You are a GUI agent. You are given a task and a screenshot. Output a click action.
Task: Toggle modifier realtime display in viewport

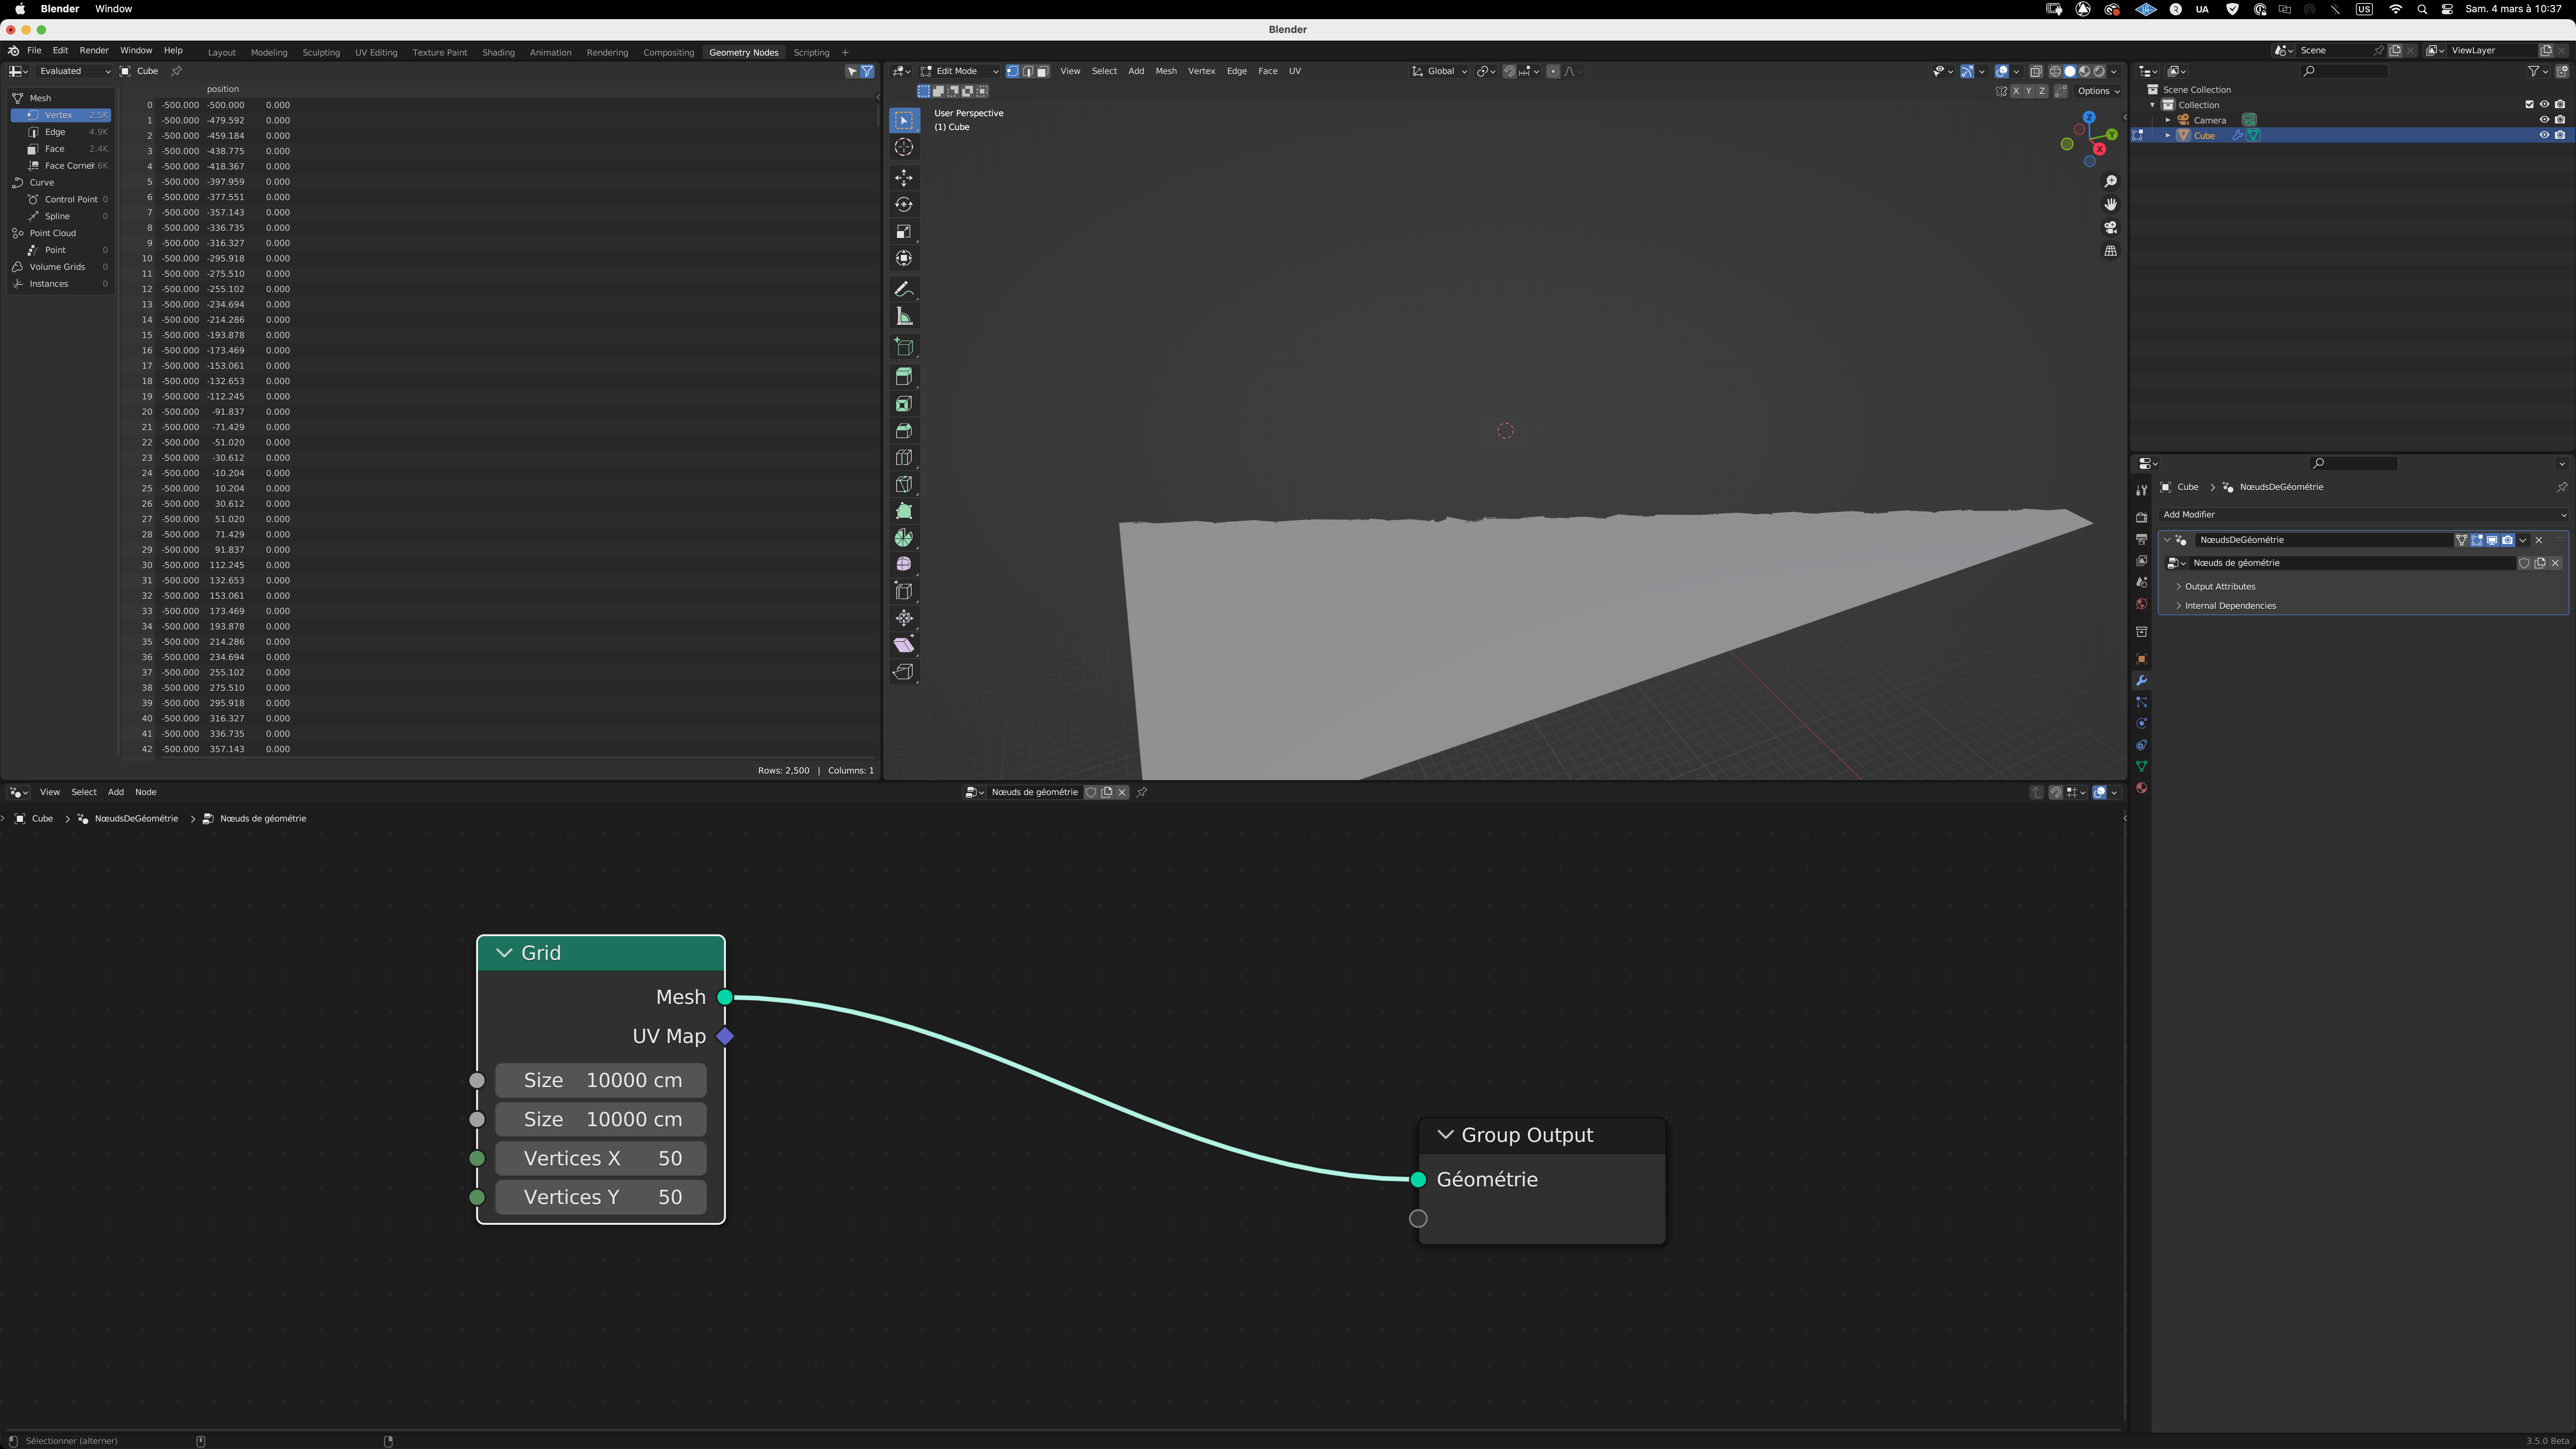pos(2492,540)
